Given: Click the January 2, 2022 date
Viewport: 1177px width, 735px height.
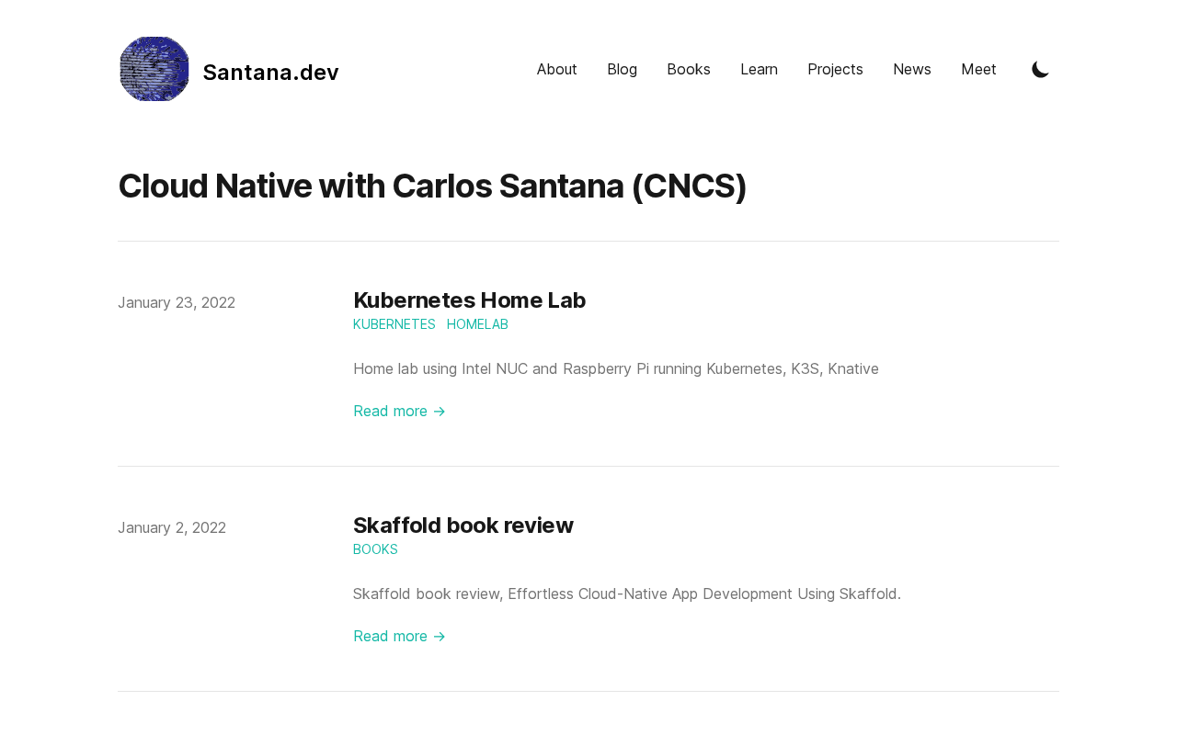Looking at the screenshot, I should [172, 527].
